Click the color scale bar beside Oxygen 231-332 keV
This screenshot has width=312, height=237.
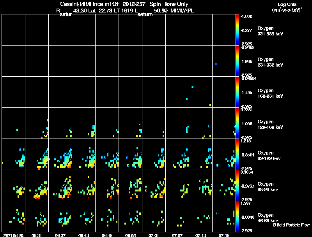click(x=237, y=61)
